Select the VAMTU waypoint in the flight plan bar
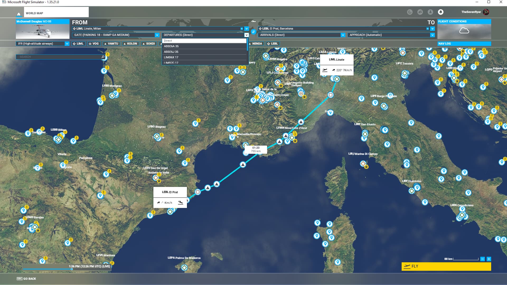The image size is (507, 285). point(111,44)
